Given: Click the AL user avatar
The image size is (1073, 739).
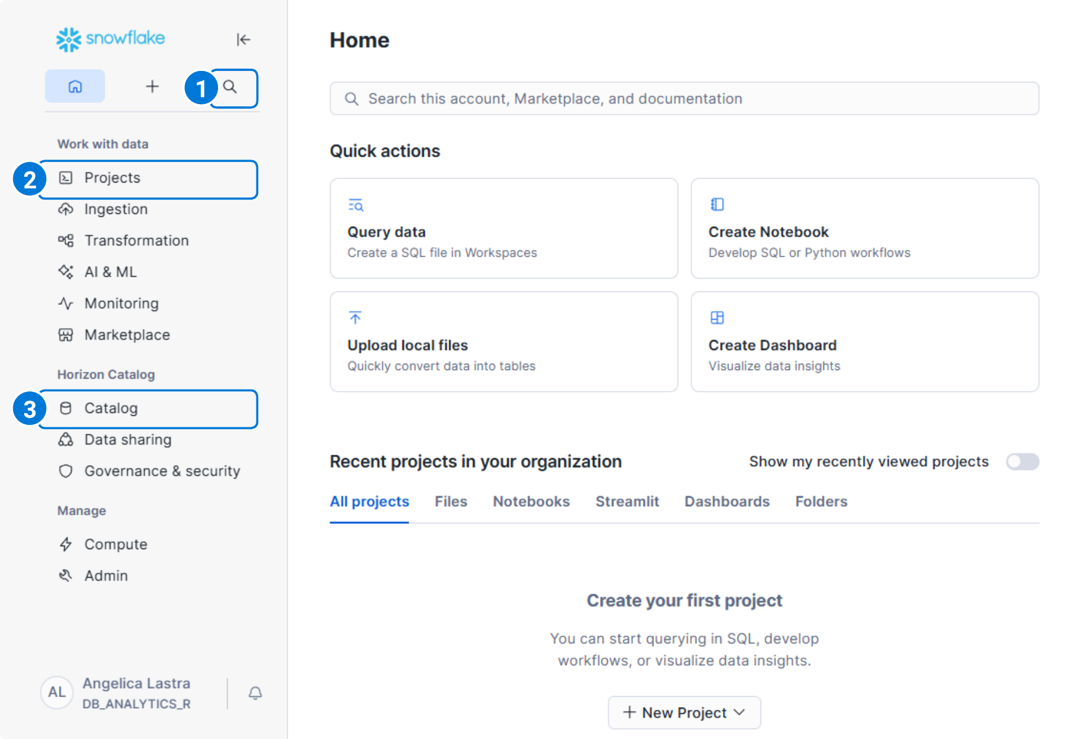Looking at the screenshot, I should (56, 692).
